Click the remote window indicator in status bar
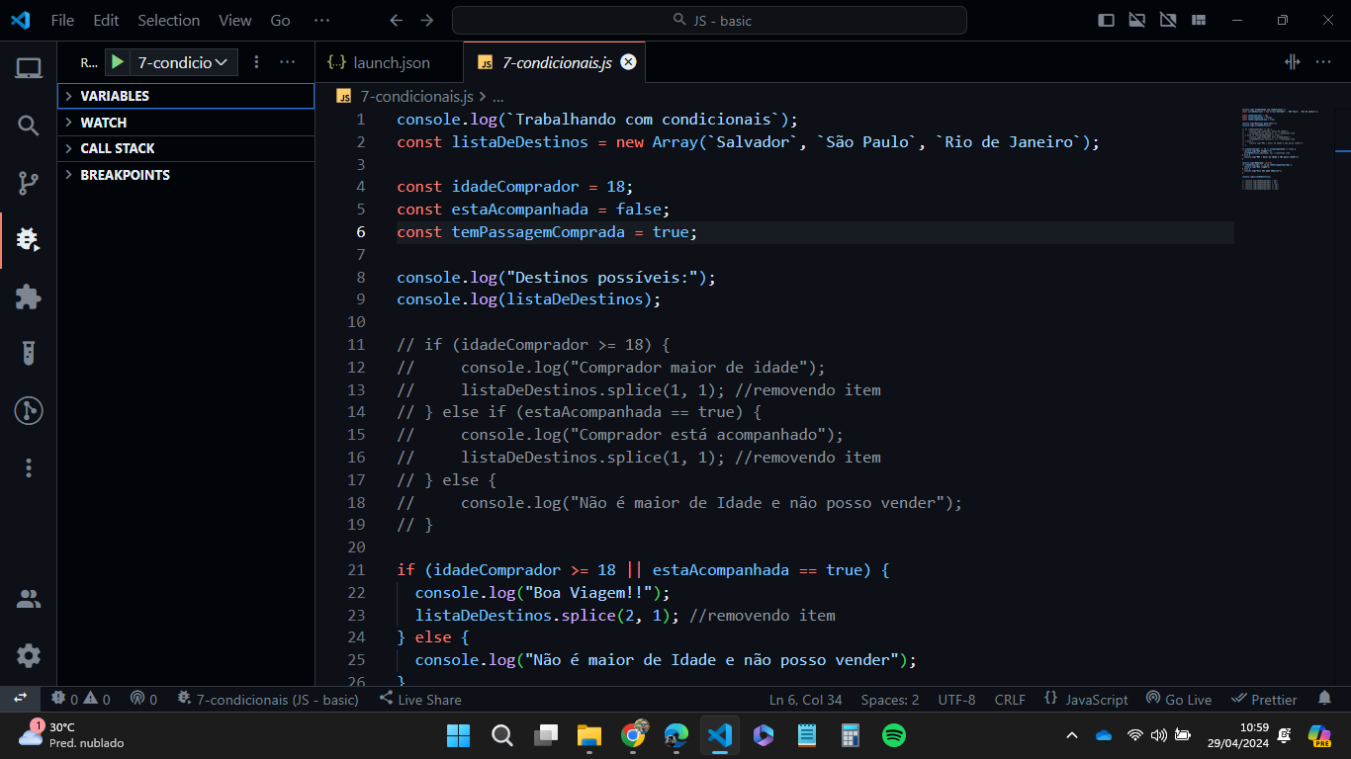The width and height of the screenshot is (1351, 759). (x=20, y=699)
